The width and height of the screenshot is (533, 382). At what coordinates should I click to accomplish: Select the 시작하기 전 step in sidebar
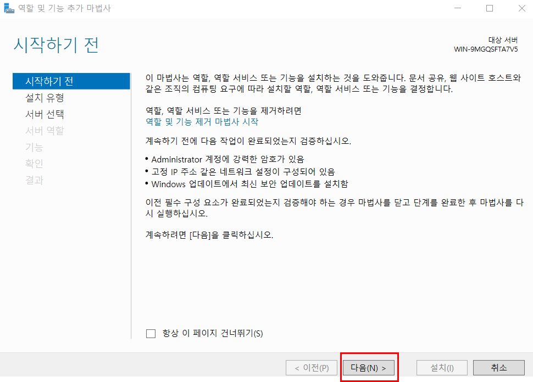[71, 81]
